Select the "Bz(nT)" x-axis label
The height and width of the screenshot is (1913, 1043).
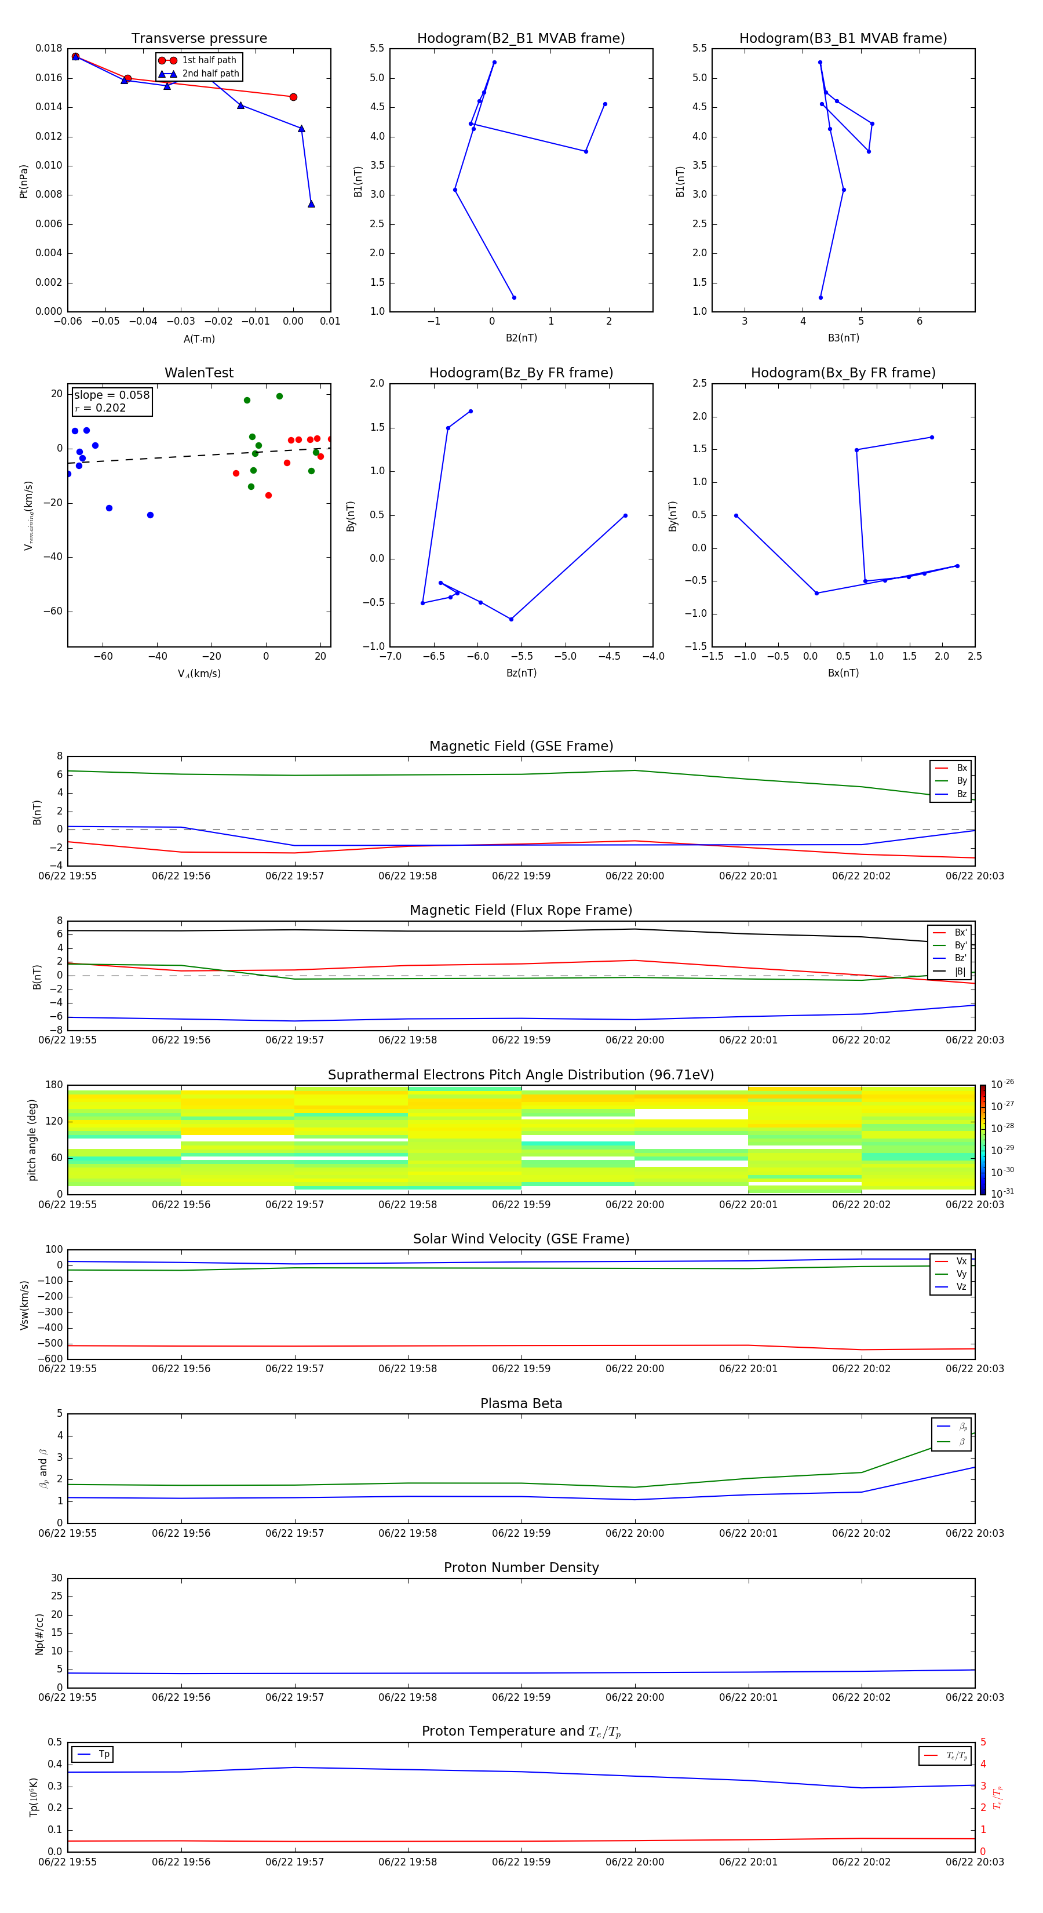point(521,674)
